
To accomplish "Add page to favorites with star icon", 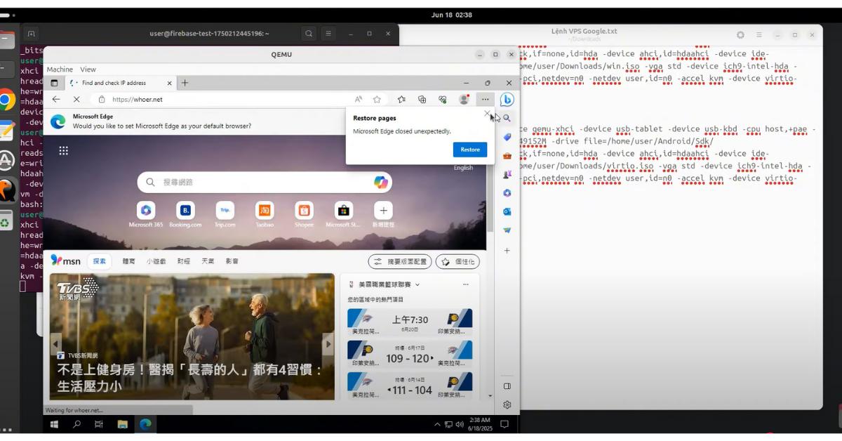I will (x=377, y=100).
